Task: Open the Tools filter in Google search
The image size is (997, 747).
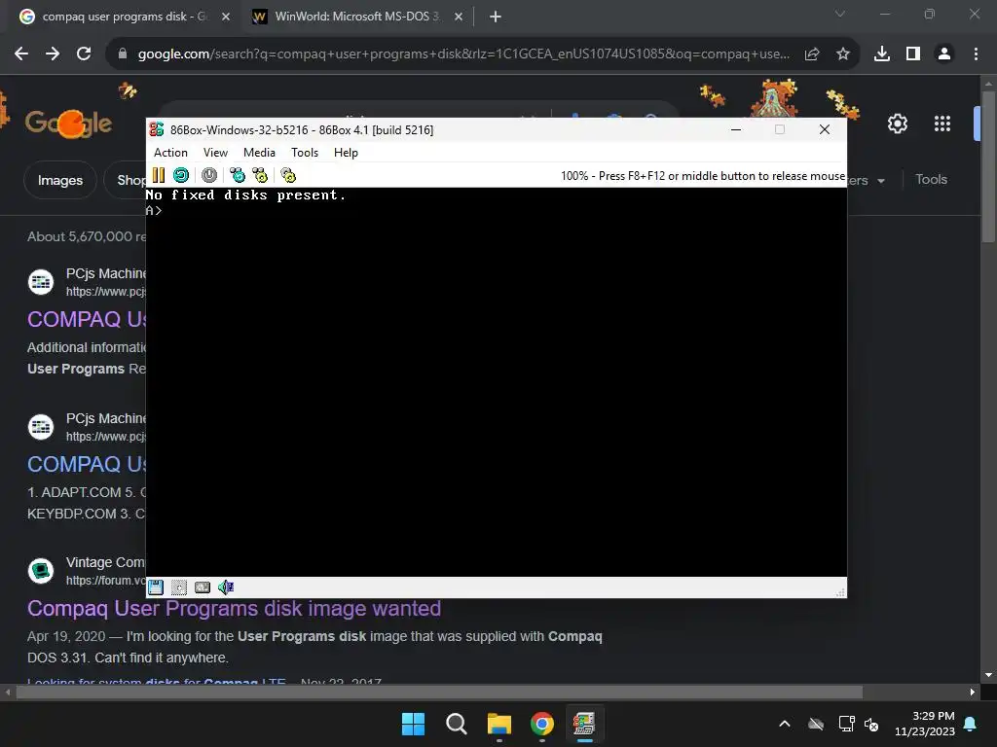Action: click(x=932, y=180)
